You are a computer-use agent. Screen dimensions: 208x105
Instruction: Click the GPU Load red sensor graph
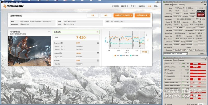click(x=198, y=79)
